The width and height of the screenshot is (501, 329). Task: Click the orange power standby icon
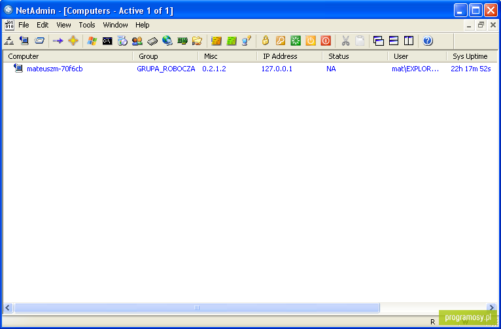(x=311, y=41)
